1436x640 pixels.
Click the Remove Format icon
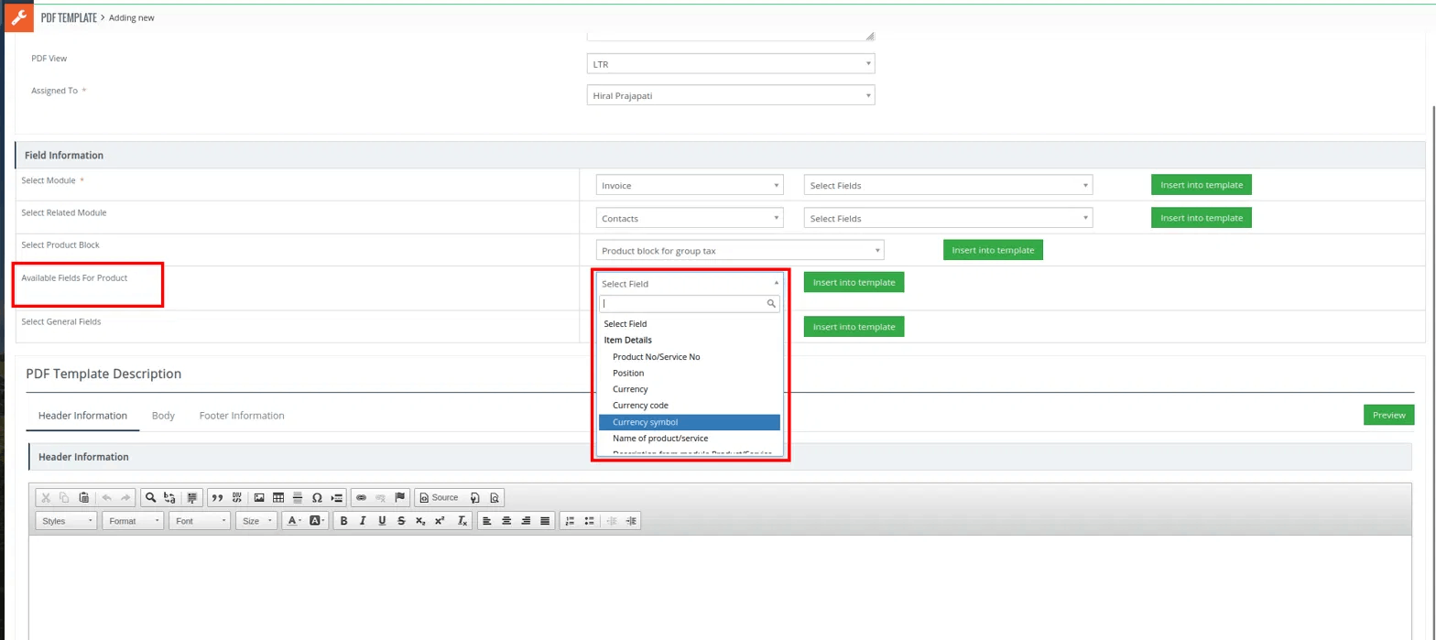462,521
